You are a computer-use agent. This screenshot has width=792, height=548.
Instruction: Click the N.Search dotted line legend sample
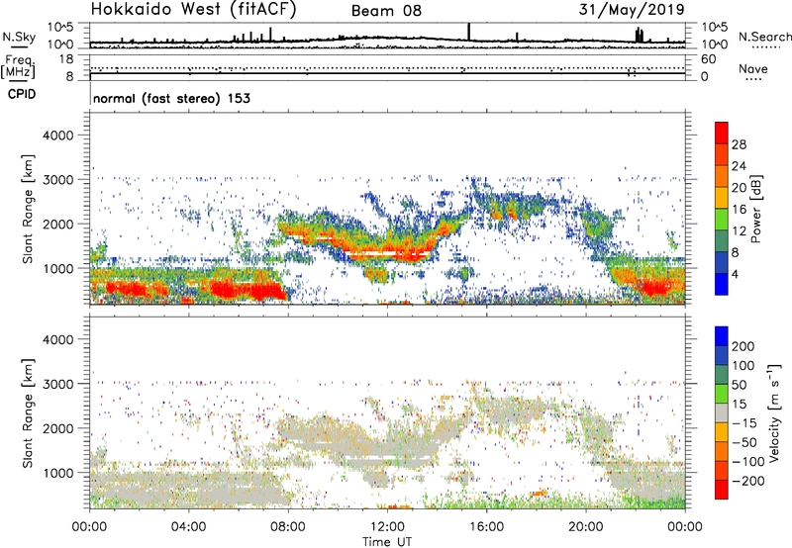pos(765,47)
